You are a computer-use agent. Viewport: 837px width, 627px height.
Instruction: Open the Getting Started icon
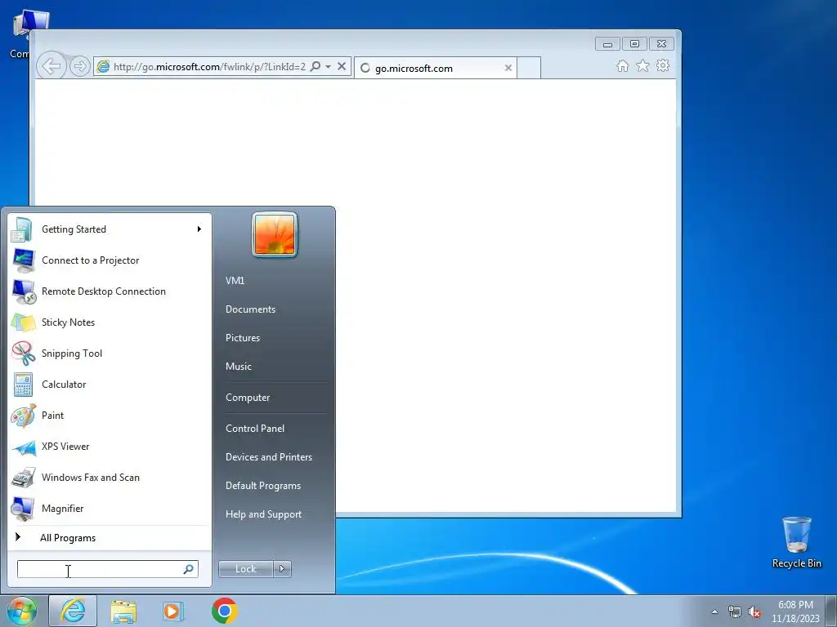tap(22, 229)
